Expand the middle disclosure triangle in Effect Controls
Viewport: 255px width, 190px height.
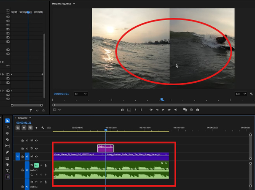pyautogui.click(x=3, y=74)
